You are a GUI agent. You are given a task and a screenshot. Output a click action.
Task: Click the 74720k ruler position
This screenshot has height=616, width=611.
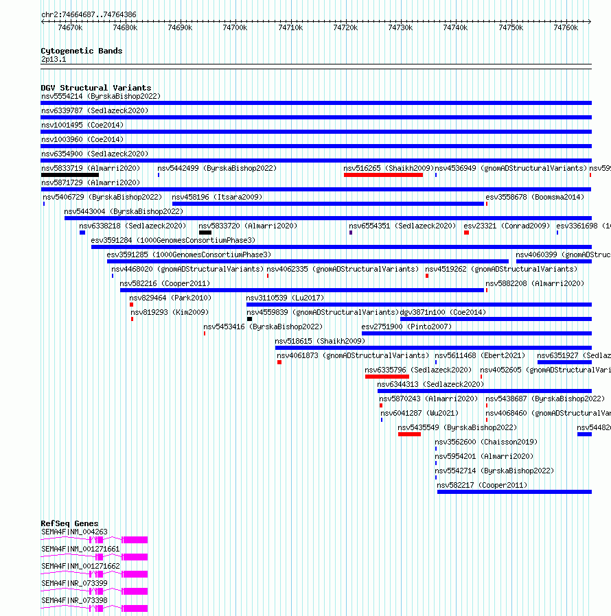tap(345, 27)
